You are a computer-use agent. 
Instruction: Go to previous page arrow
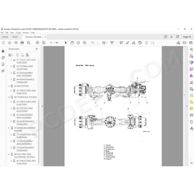pyautogui.click(x=37, y=43)
